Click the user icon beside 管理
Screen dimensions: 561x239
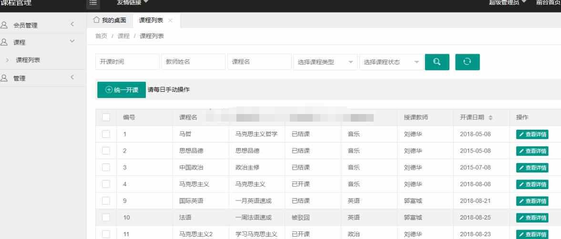tap(4, 78)
